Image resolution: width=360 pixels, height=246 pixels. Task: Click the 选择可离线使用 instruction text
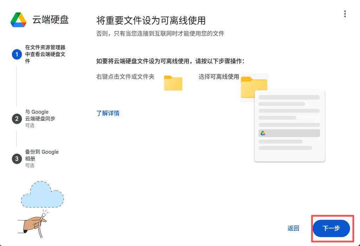coord(219,77)
